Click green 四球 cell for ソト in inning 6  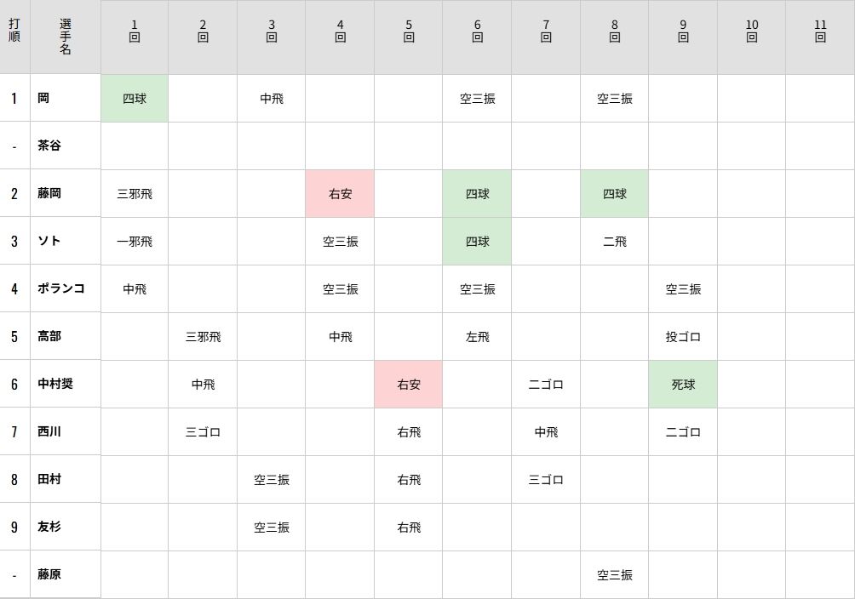477,242
